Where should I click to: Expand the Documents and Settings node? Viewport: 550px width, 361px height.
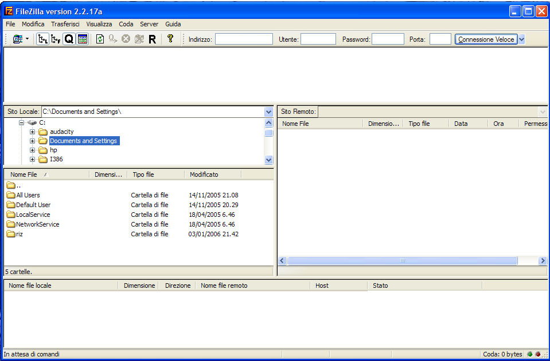click(32, 141)
